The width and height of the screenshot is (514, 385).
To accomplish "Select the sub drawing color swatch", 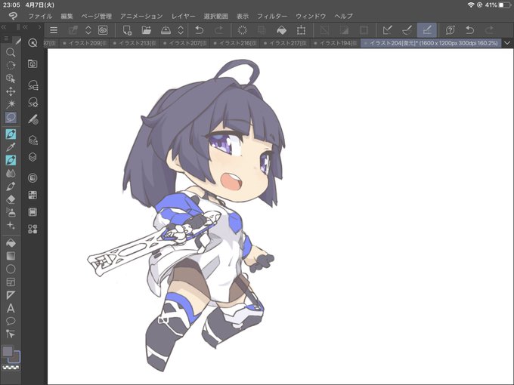I will 15,358.
